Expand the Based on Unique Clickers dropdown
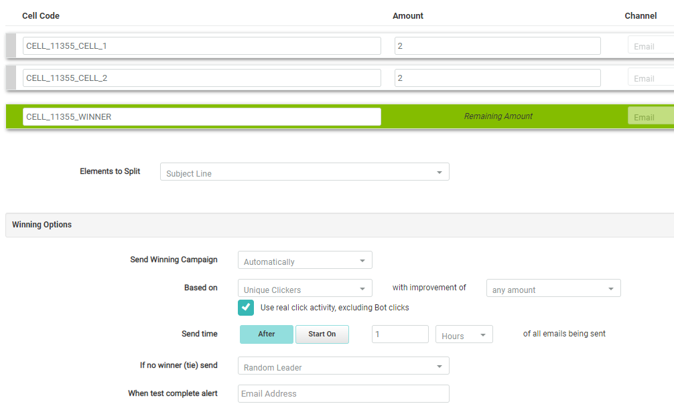674x406 pixels. [305, 289]
